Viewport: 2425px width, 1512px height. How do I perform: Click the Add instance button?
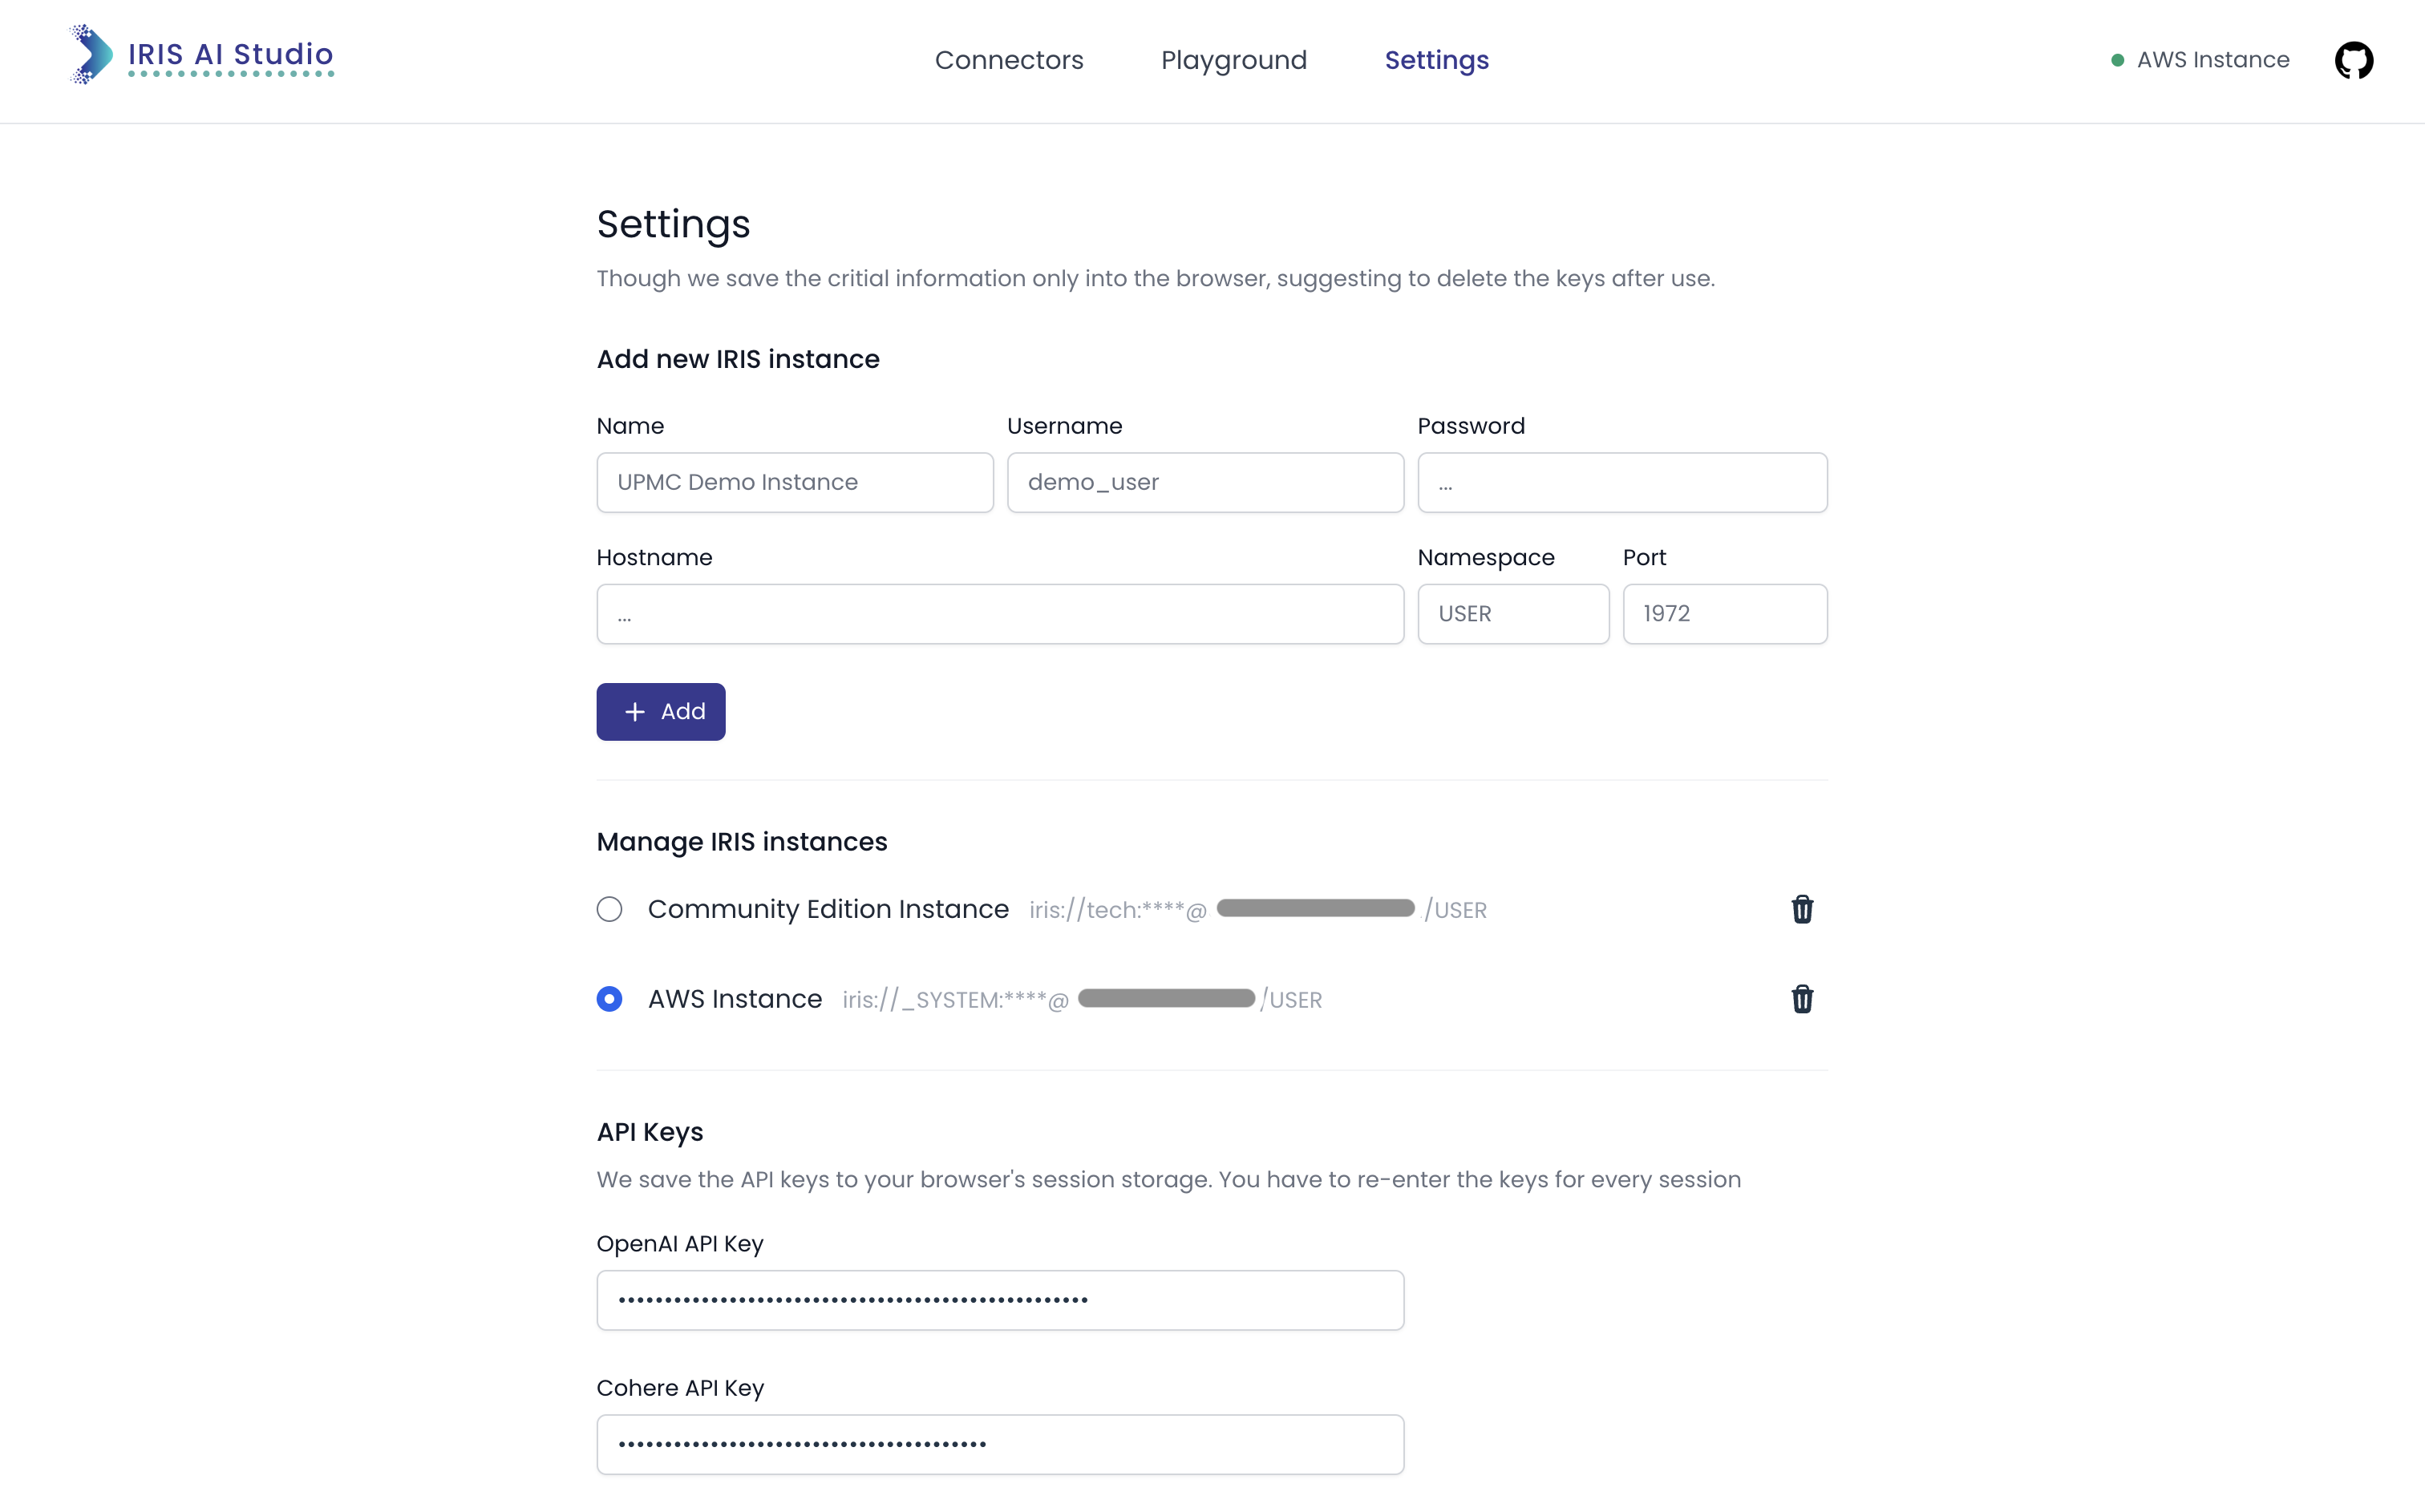coord(660,712)
